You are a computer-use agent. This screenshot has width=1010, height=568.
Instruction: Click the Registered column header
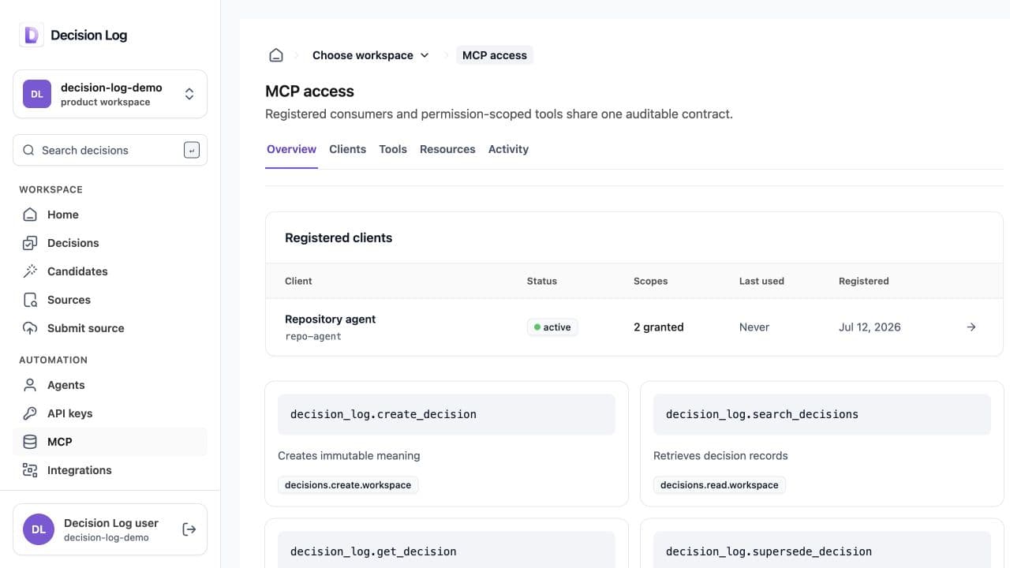(x=864, y=281)
